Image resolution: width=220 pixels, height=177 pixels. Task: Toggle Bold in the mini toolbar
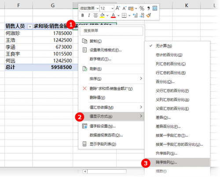tap(83, 15)
